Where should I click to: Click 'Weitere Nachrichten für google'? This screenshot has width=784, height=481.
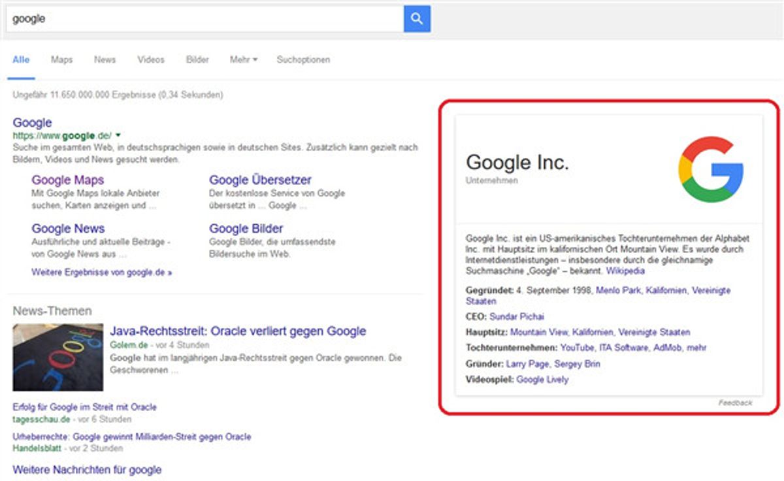click(x=87, y=470)
